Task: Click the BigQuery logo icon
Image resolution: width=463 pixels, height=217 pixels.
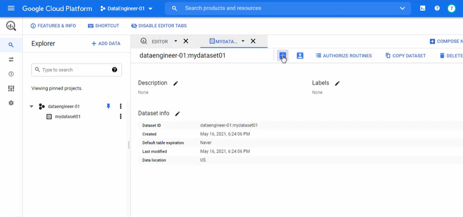Action: tap(11, 26)
